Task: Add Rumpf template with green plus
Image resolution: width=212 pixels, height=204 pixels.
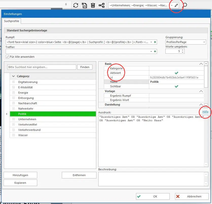Action: tap(155, 42)
